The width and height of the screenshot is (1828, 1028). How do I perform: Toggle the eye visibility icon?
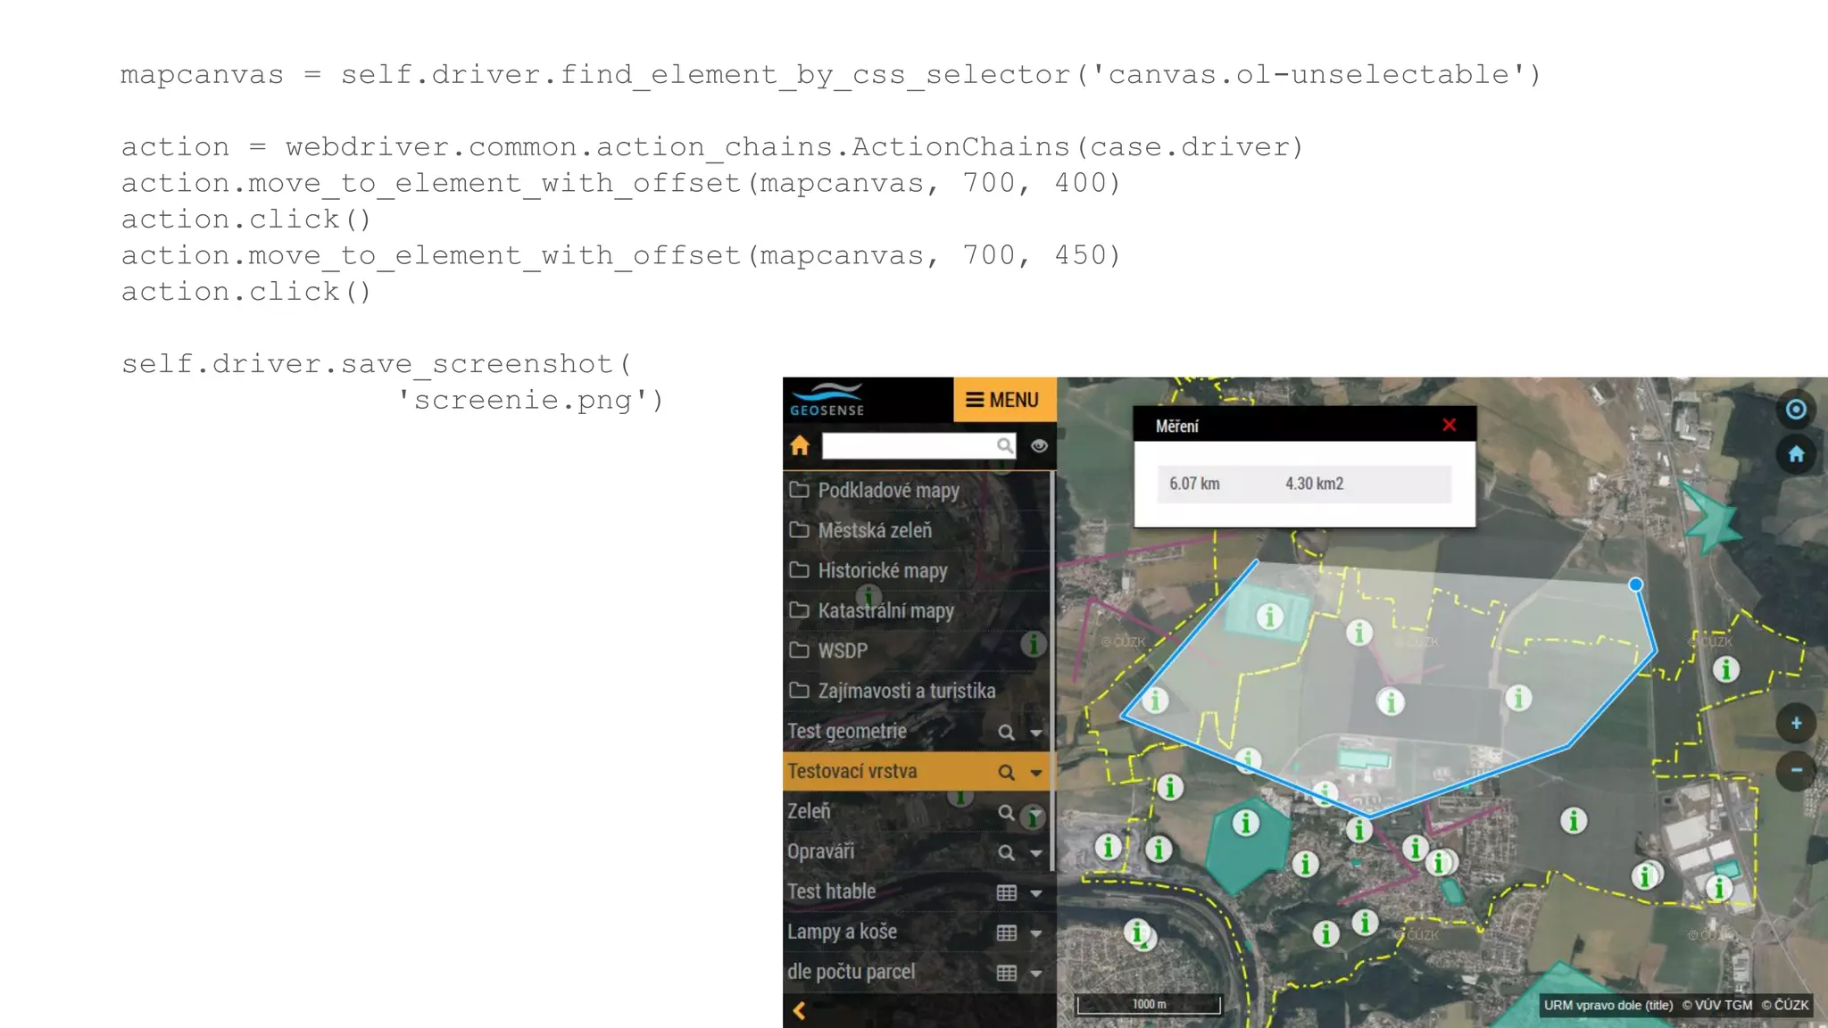[1039, 445]
